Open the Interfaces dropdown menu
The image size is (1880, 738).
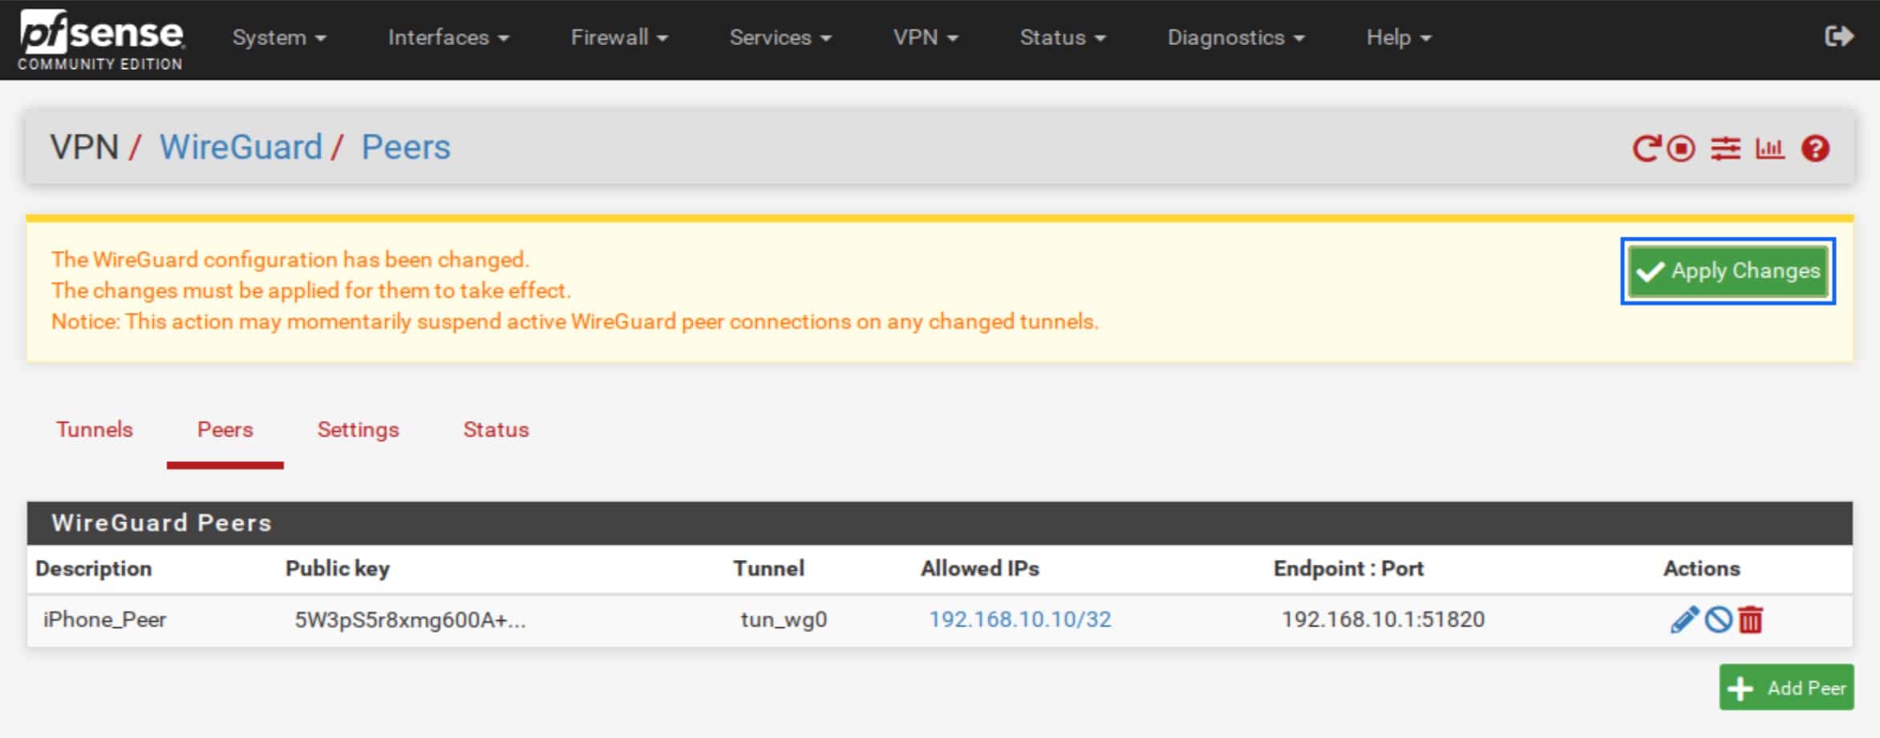pos(448,37)
